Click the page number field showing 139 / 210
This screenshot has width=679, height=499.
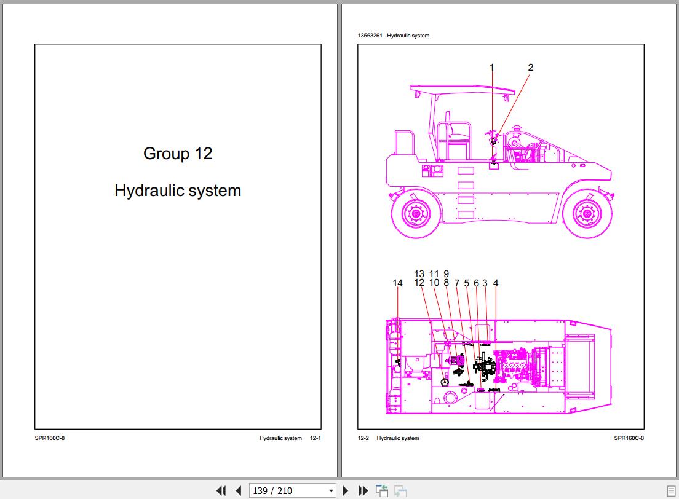[287, 490]
